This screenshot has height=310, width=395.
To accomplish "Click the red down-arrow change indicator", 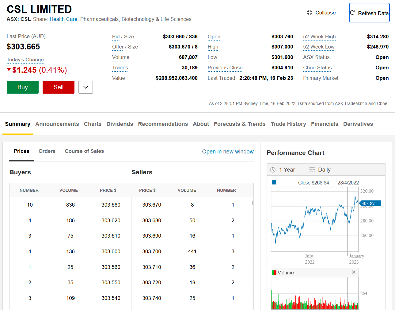I will [x=9, y=70].
